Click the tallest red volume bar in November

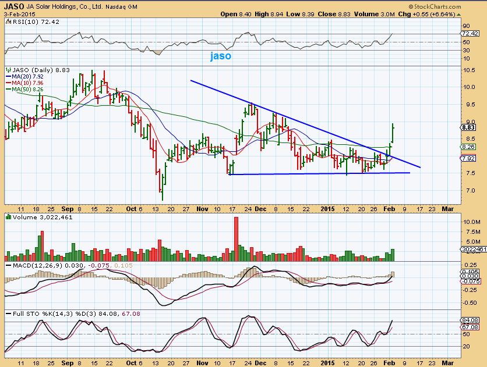[x=236, y=239]
